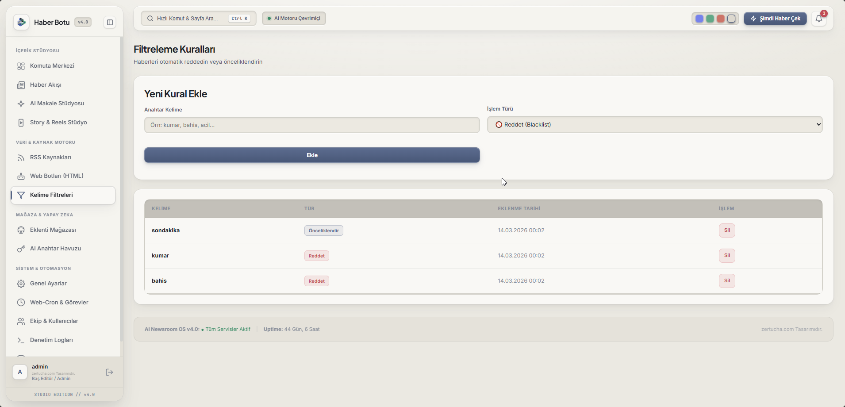Click the Haber Akışı newspaper icon
This screenshot has width=845, height=407.
click(x=21, y=85)
